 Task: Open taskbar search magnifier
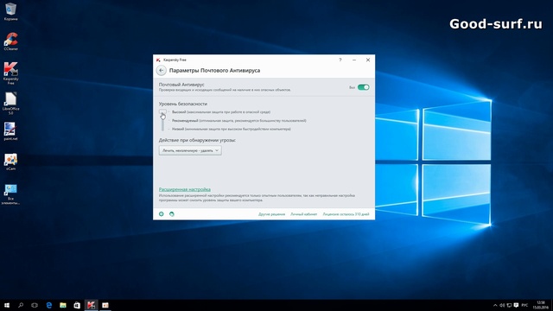21,305
